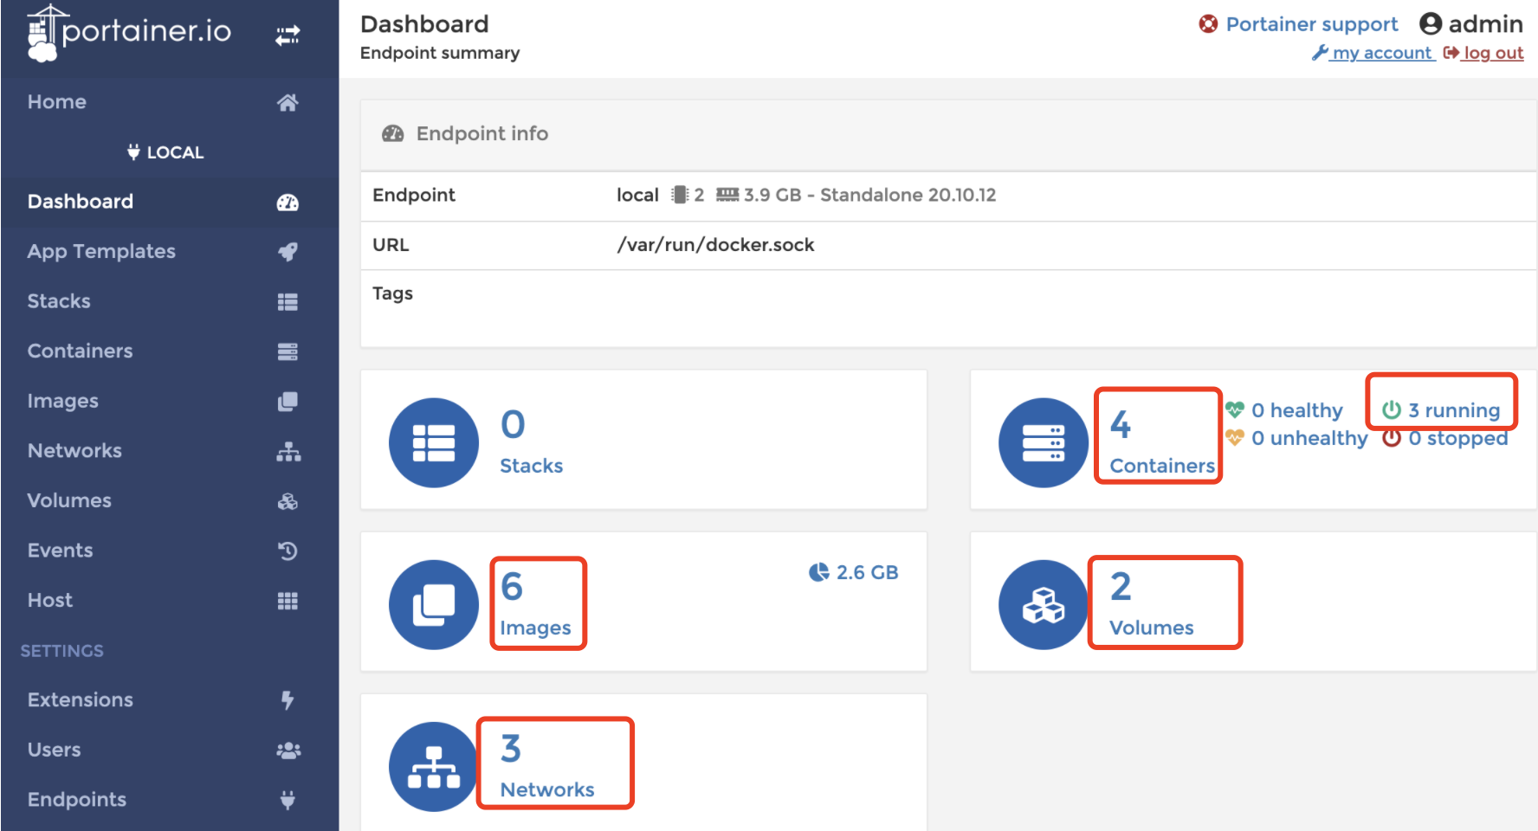This screenshot has height=831, width=1538.
Task: Open the 6 Images dashboard tile
Action: click(x=643, y=602)
